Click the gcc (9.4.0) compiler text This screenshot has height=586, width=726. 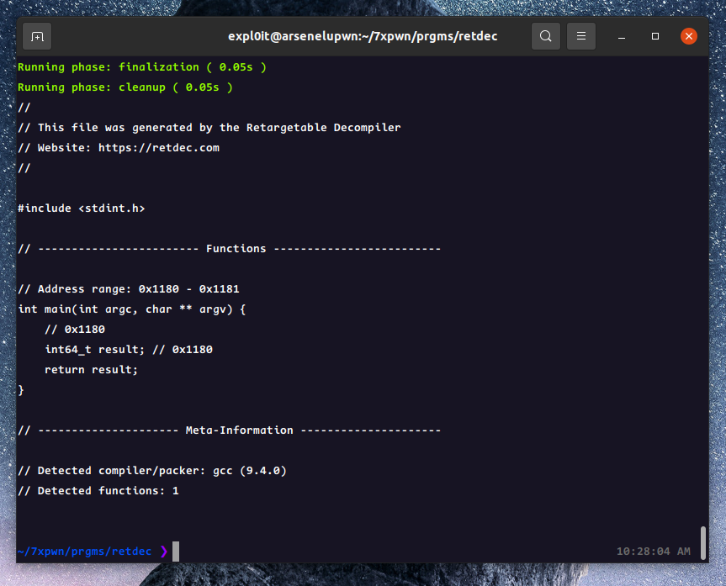[x=250, y=471]
